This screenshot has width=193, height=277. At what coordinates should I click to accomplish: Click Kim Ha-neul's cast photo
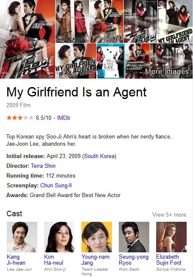(59, 237)
